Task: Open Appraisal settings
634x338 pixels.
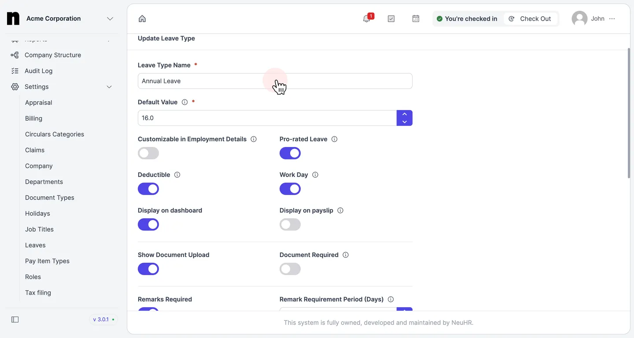Action: (39, 103)
